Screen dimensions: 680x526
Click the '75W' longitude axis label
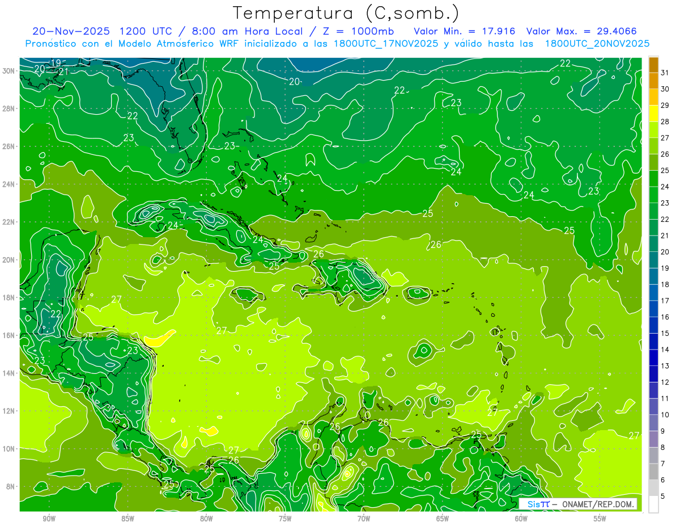click(x=285, y=519)
